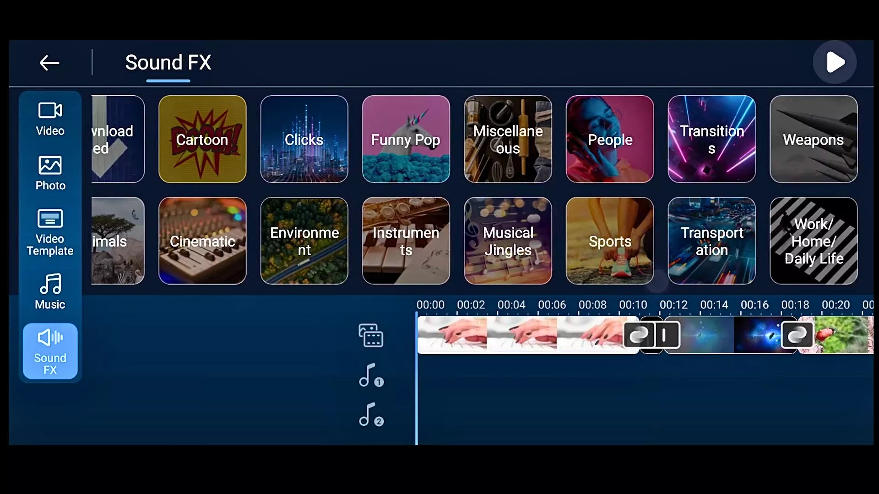Click the Photo panel icon
The image size is (879, 494).
coord(49,172)
